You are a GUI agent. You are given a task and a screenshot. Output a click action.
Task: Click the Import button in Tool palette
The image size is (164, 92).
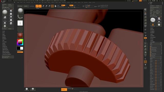pyautogui.click(x=153, y=10)
